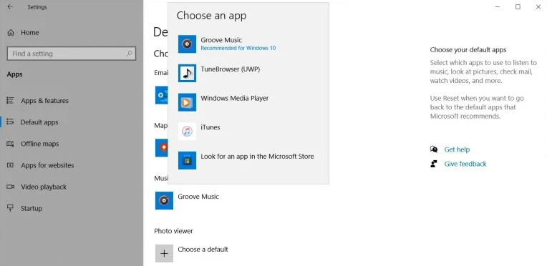Open Apps & features page

[x=44, y=101]
